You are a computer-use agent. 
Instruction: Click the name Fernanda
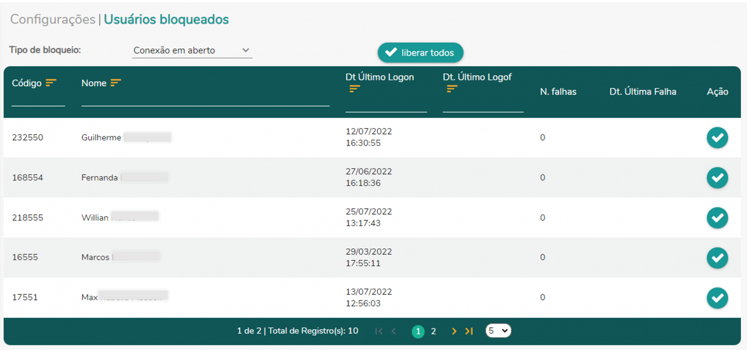(100, 178)
